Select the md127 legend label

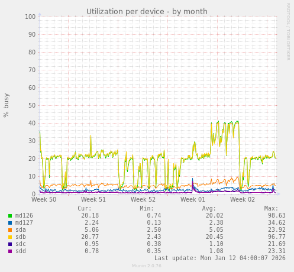24,223
